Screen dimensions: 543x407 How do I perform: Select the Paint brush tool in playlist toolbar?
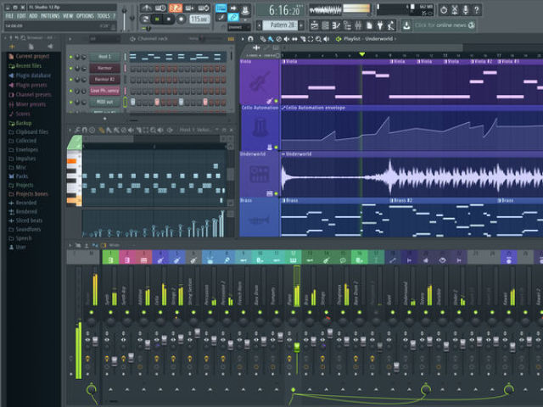coord(271,39)
